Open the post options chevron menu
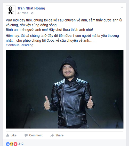This screenshot has width=129, height=146. (x=122, y=7)
